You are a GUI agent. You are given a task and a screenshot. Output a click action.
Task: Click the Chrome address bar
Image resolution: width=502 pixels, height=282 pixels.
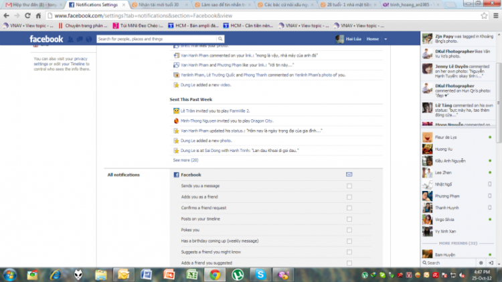click(266, 15)
